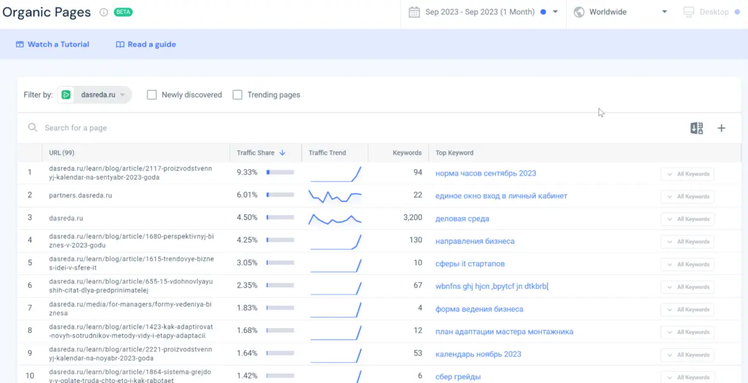748x383 pixels.
Task: Click the Excel export icon
Action: click(x=696, y=128)
